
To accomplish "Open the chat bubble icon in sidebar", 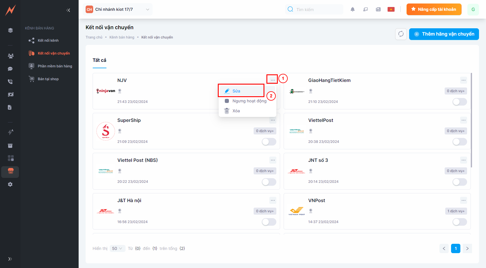I will pos(10,69).
